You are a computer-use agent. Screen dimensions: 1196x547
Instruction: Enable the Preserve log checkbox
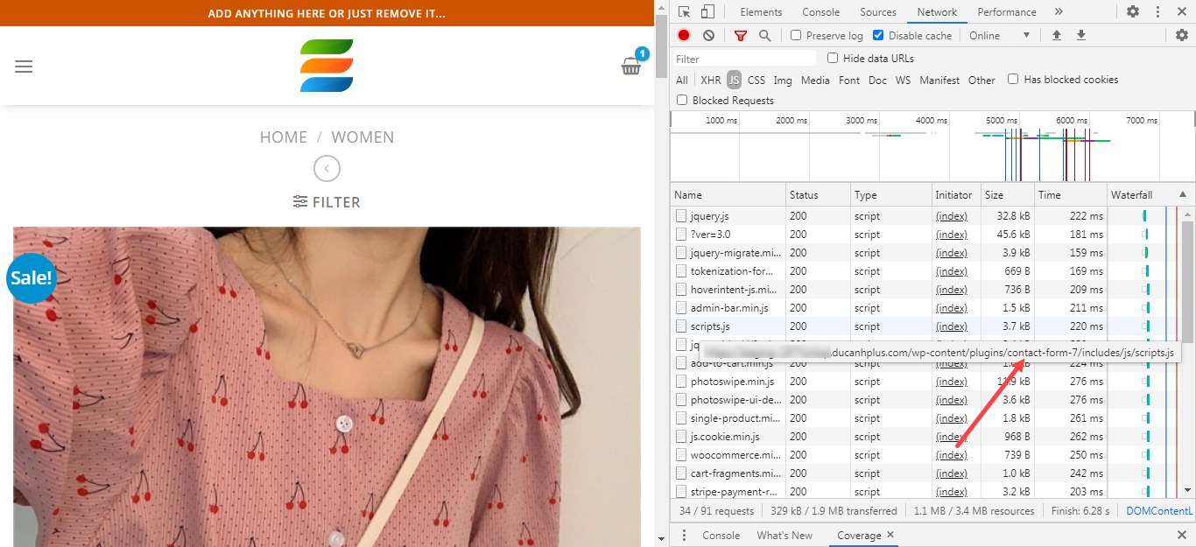796,36
